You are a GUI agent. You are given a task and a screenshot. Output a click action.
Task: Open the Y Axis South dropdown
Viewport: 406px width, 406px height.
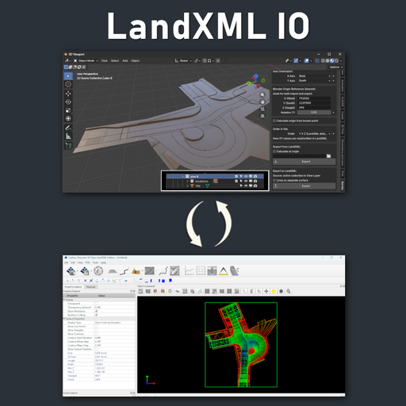315,81
